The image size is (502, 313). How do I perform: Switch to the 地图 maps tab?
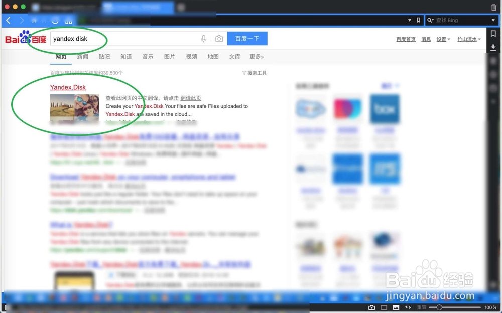click(x=213, y=57)
